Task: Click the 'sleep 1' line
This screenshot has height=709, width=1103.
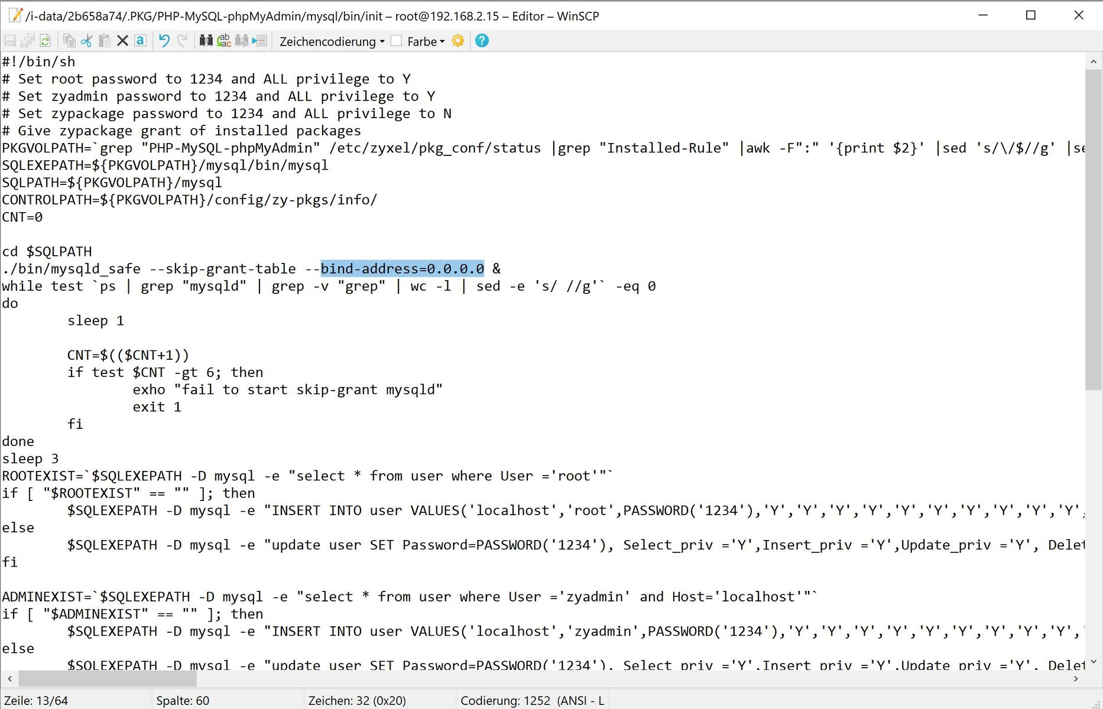Action: 96,320
